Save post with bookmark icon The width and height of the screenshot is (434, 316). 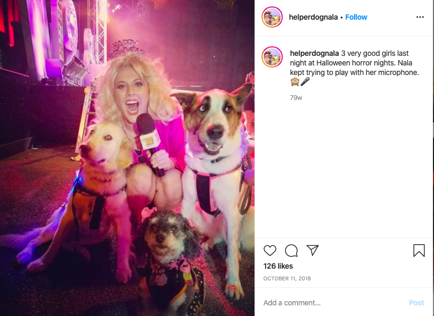419,251
